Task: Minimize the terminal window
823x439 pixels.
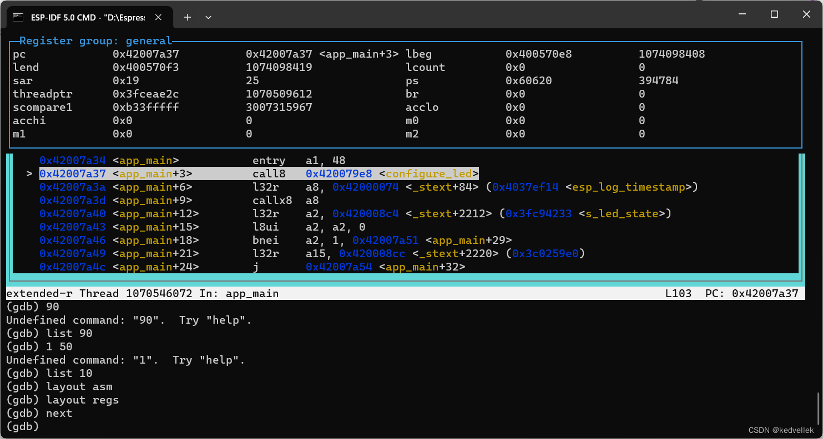Action: pos(741,14)
